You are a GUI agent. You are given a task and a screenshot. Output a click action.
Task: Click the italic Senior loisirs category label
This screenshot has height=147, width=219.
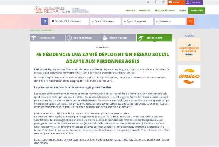tap(103, 48)
